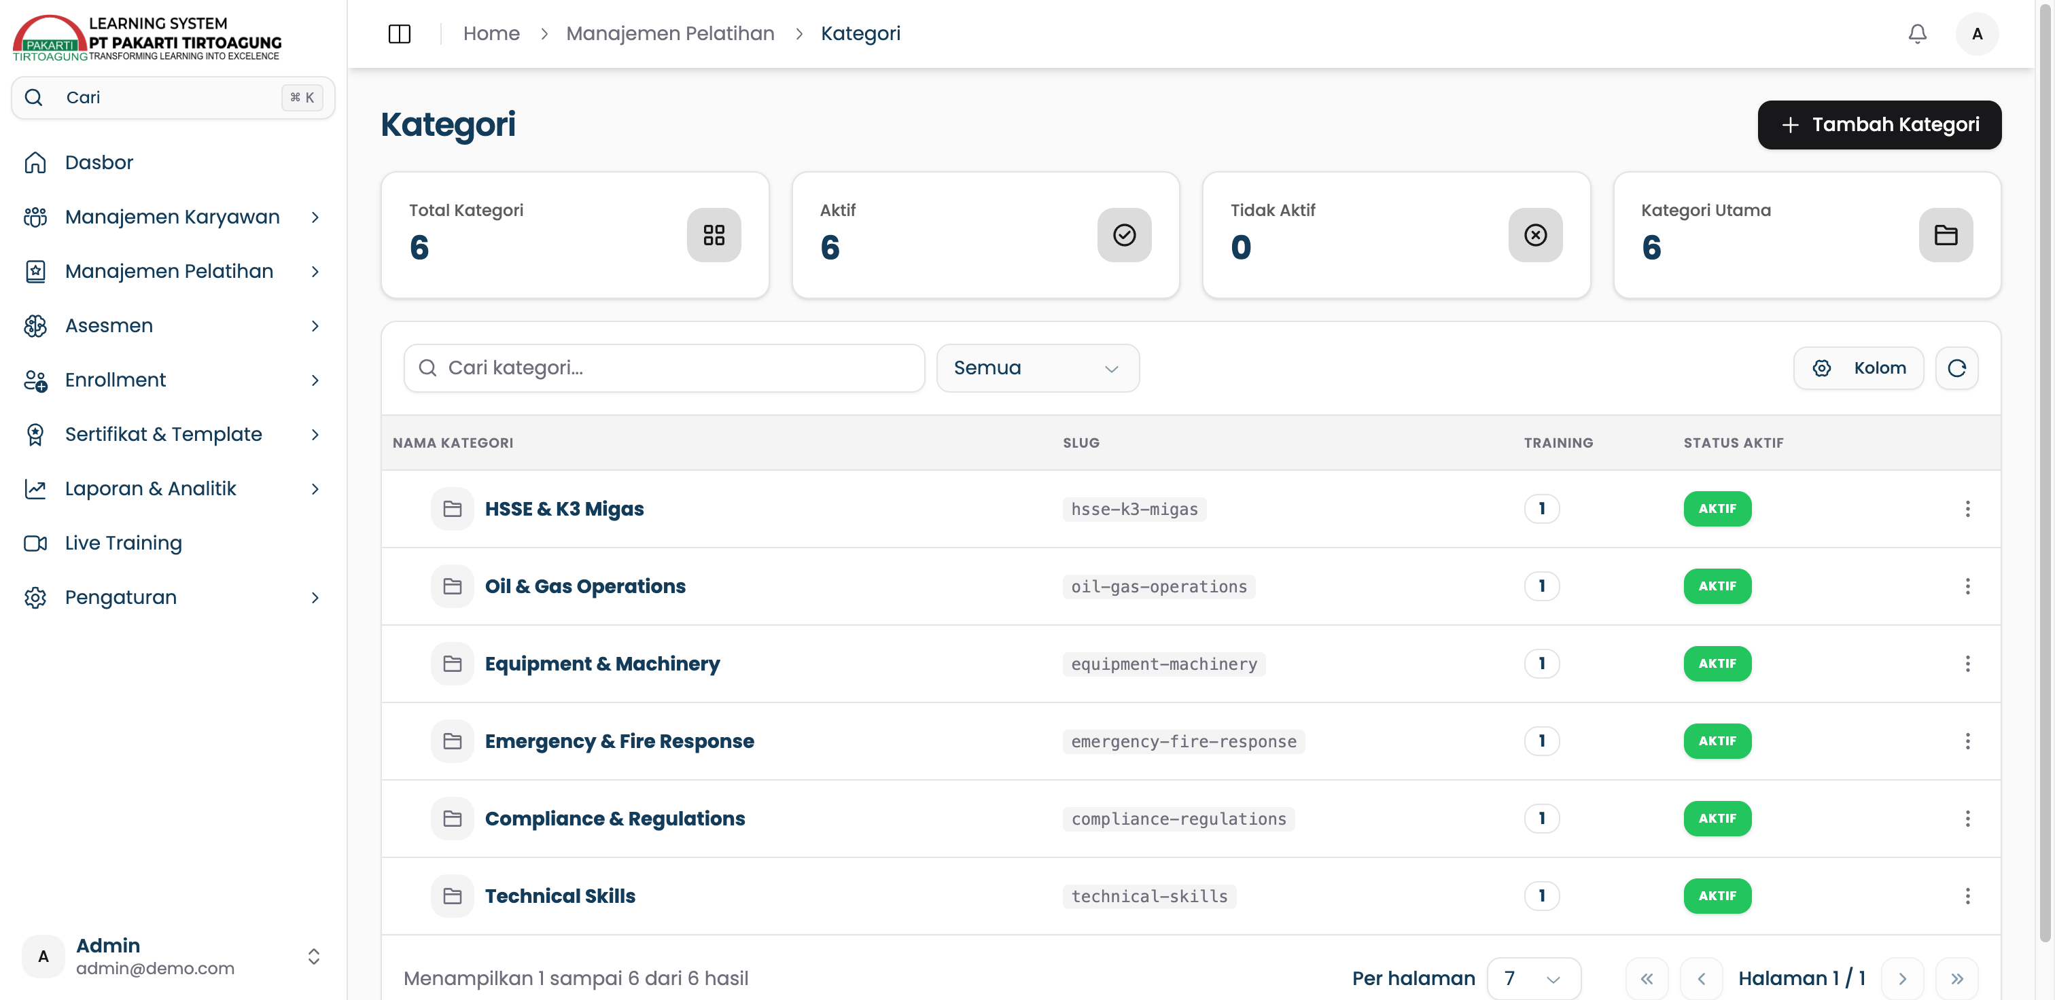2055x1000 pixels.
Task: Click the Dasbor home icon
Action: coord(35,162)
